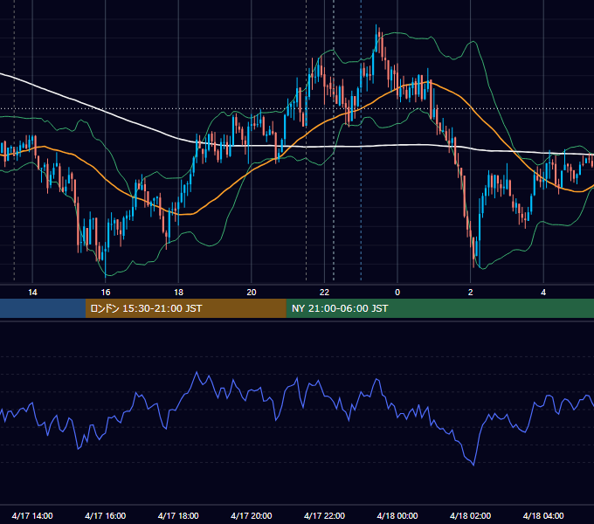The image size is (594, 524).
Task: Click the 4/17 16:00 time label
Action: tap(106, 515)
